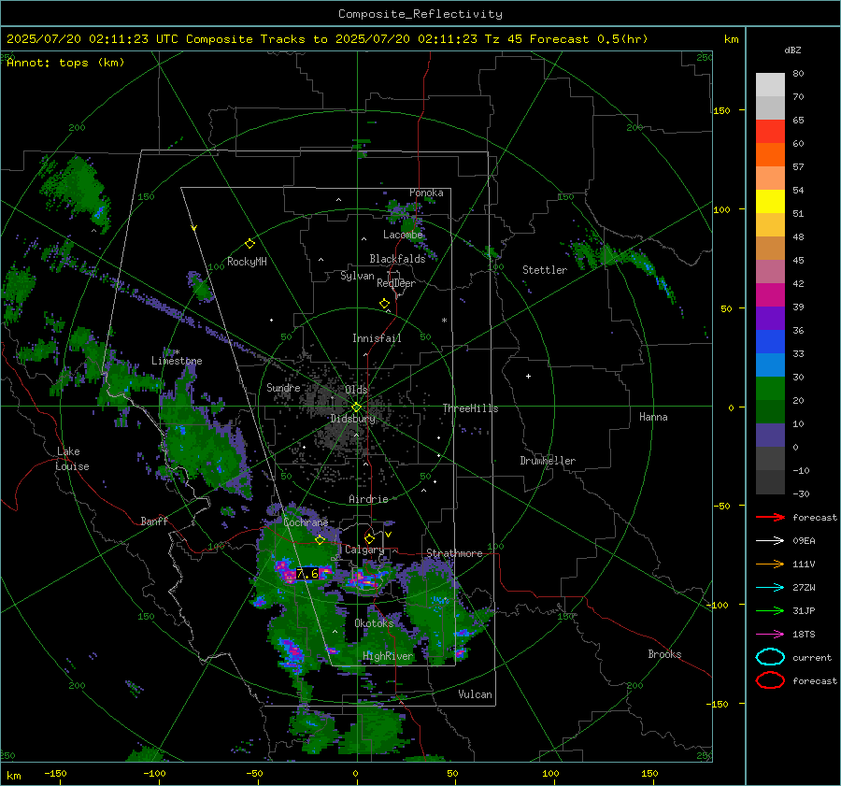Click the Vulcan town label

coord(476,694)
